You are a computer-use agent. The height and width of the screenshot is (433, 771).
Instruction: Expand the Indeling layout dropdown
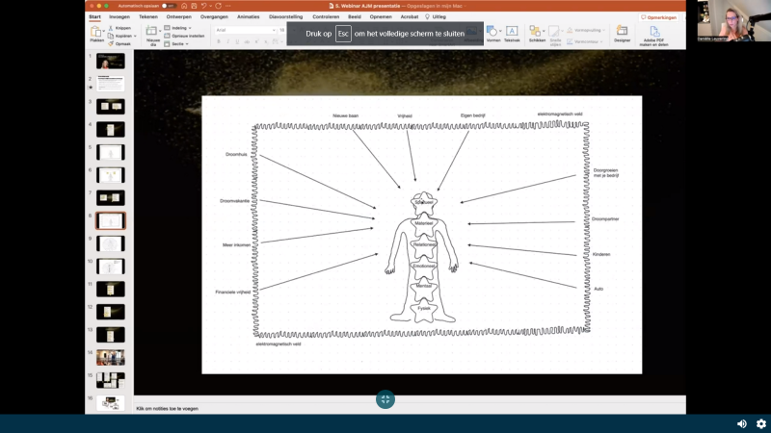click(x=180, y=28)
